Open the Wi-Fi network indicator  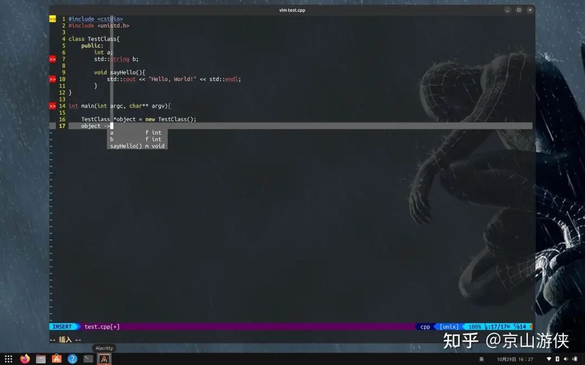(549, 359)
